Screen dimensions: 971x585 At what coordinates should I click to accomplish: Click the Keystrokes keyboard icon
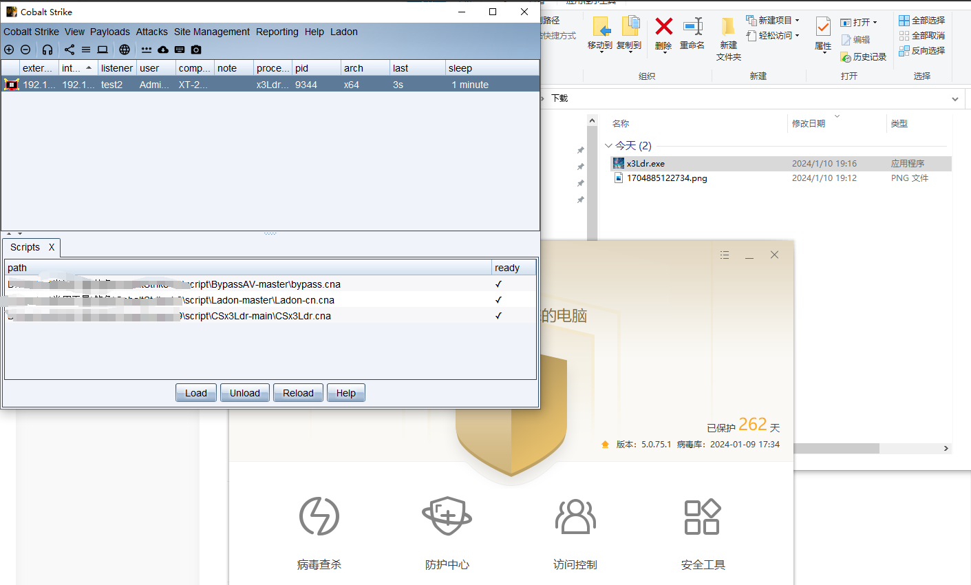(x=180, y=50)
